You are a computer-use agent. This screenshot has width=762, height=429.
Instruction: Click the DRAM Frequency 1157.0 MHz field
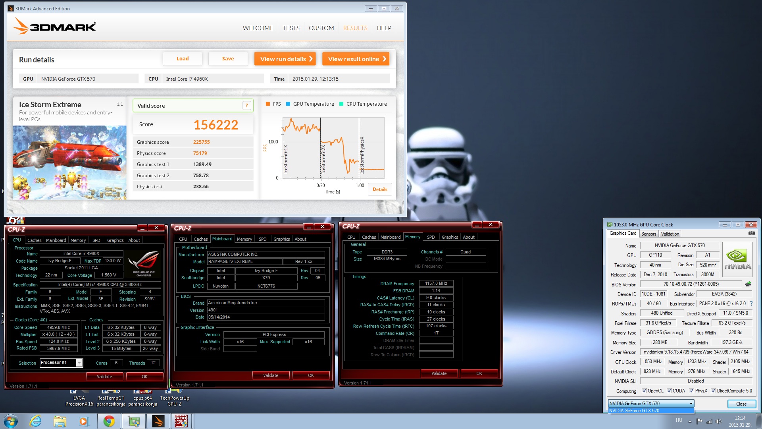436,284
